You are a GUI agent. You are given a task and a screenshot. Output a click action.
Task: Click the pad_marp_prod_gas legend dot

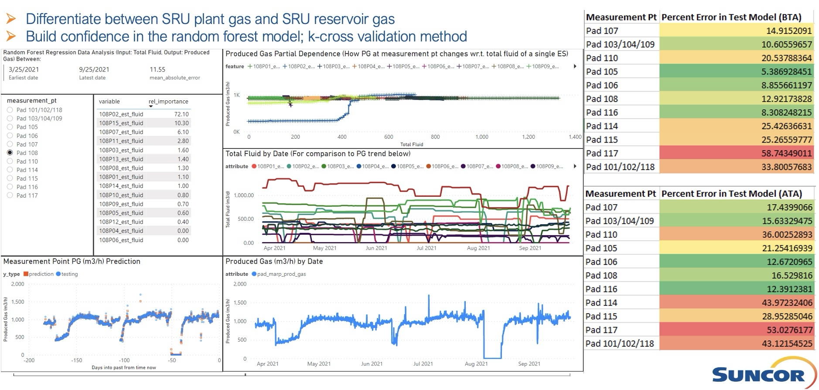(x=254, y=274)
